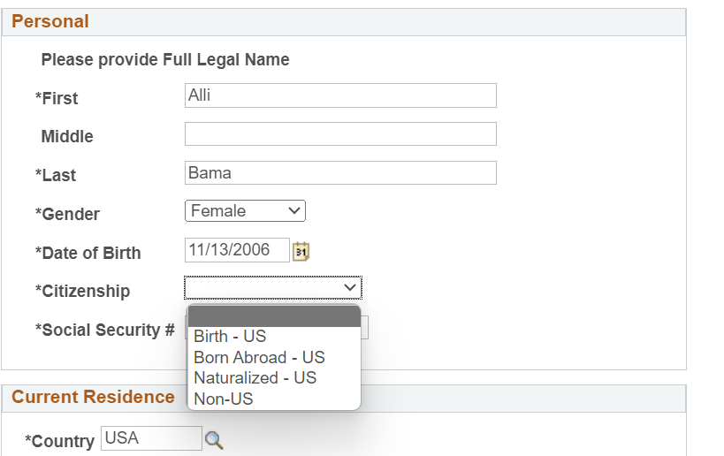Click the Last name field containing Bama
This screenshot has width=724, height=456.
(340, 173)
